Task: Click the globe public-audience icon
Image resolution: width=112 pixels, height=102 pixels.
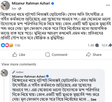Action: pos(20,9)
